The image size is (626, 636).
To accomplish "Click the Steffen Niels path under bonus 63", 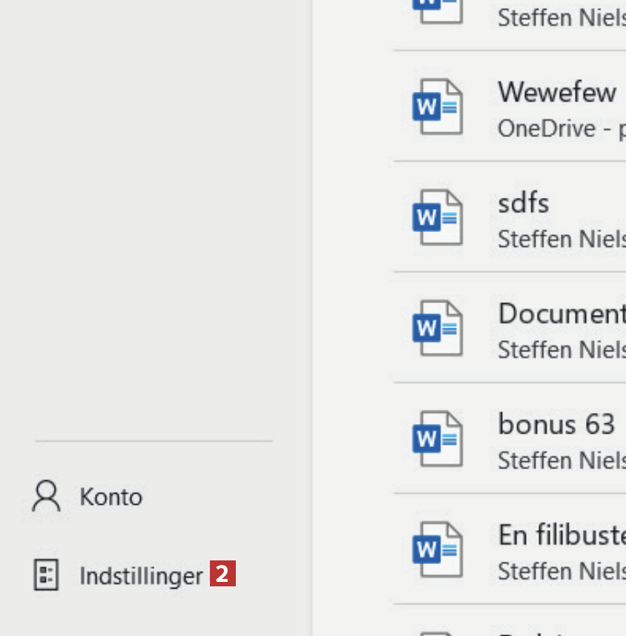I will (561, 460).
